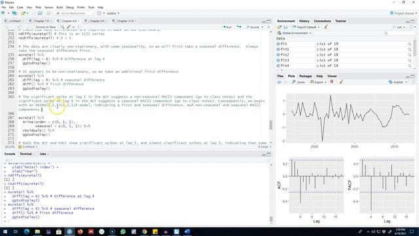Viewport: 419px width, 236px height.
Task: Click the Zoom button in the Plots pane
Action: point(299,82)
